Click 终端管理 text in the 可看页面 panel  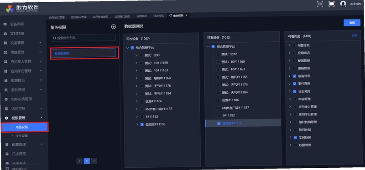pos(305,99)
